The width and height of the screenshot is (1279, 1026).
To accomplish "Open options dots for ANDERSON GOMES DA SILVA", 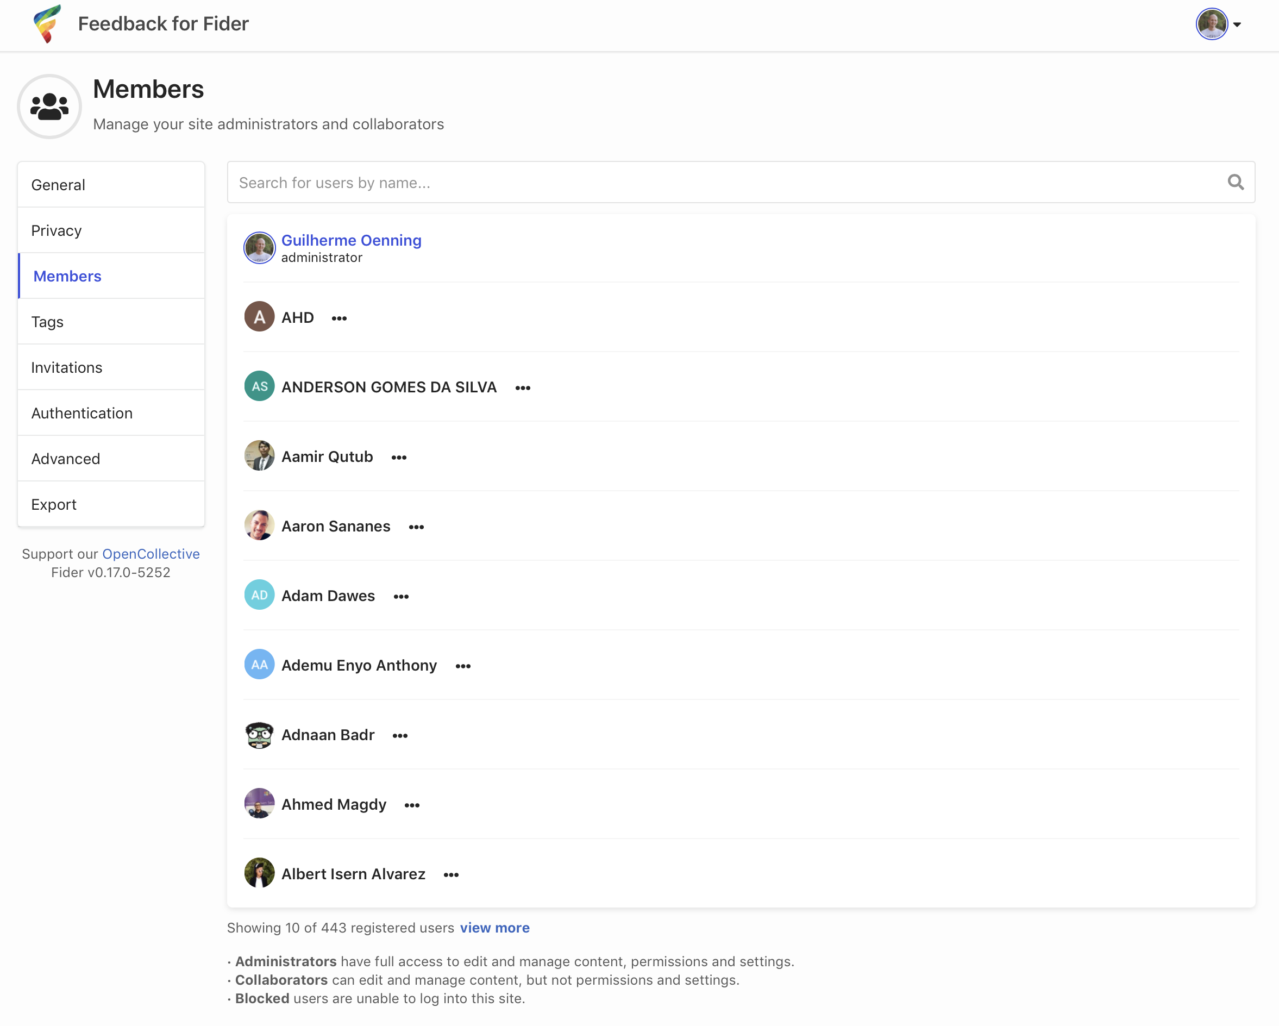I will coord(523,388).
